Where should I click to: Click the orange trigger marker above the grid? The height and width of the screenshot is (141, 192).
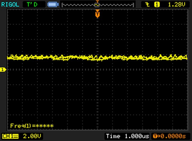click(x=97, y=14)
